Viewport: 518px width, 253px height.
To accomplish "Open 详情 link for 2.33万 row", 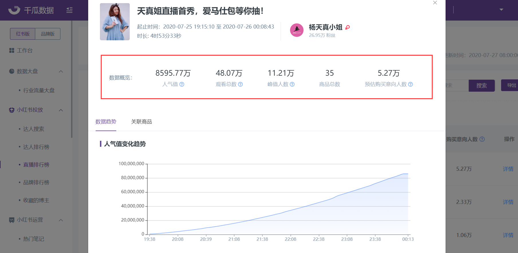I will click(x=508, y=202).
